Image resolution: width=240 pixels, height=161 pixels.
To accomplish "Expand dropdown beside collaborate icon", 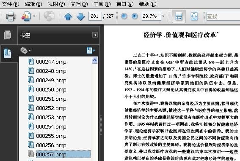I will coord(34,16).
